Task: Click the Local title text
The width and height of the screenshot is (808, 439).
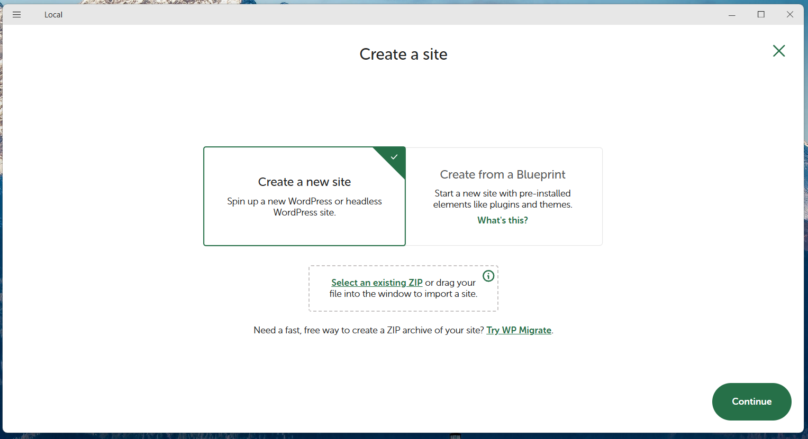Action: (x=53, y=15)
